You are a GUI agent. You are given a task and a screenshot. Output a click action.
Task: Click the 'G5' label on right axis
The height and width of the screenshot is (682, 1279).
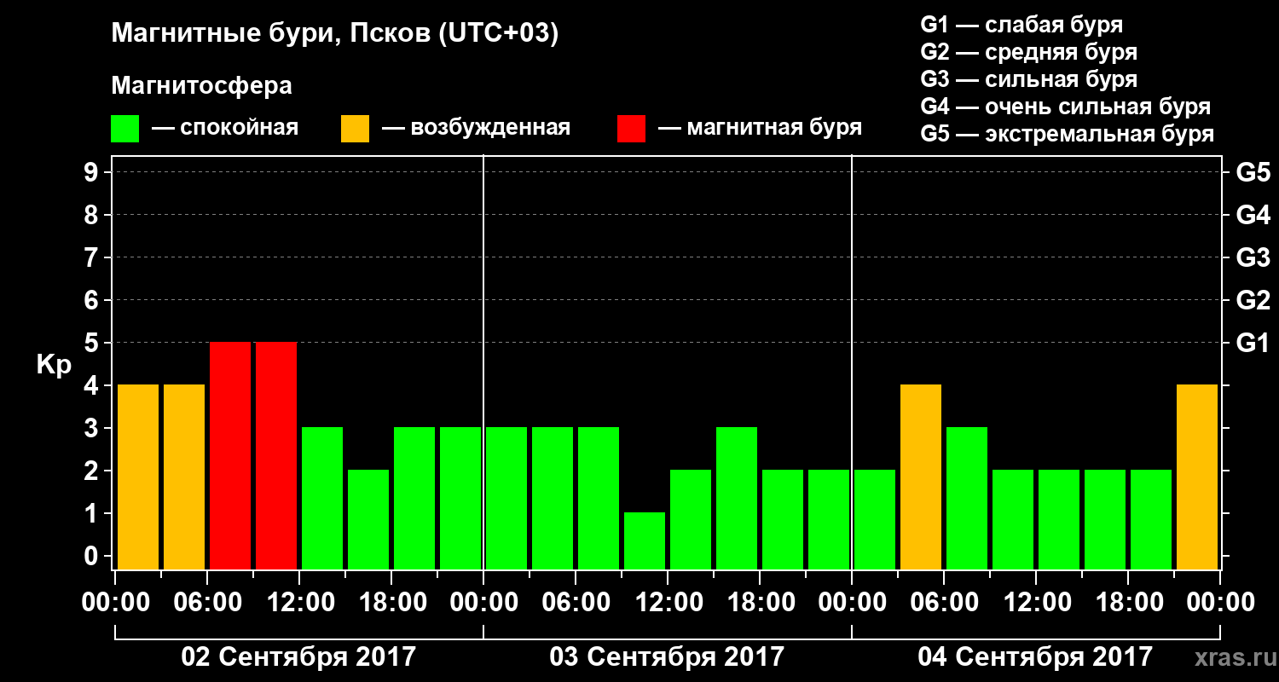pos(1253,172)
